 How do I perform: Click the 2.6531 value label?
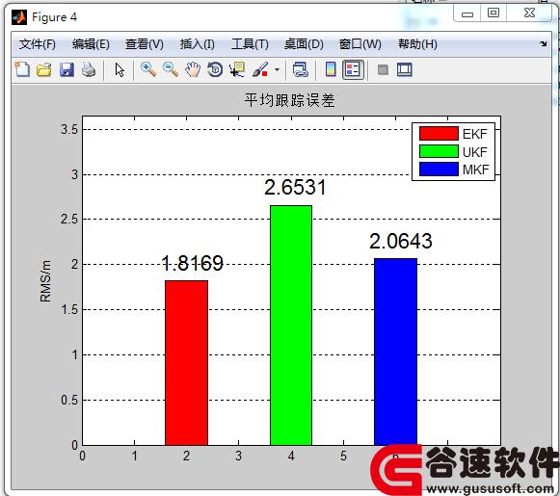[x=295, y=188]
